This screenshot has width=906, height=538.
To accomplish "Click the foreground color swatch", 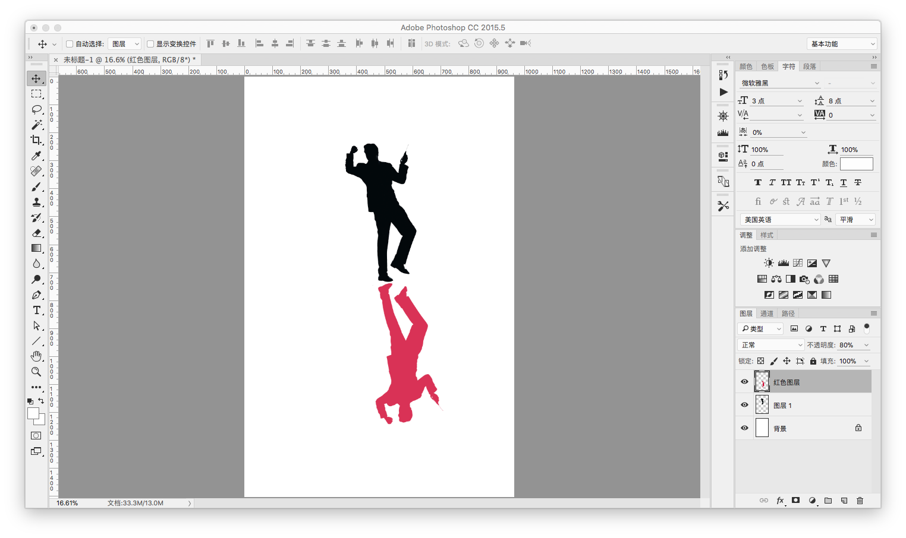I will [x=33, y=413].
